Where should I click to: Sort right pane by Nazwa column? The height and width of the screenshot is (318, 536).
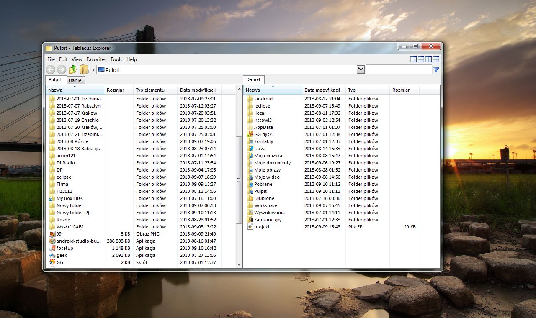(273, 90)
